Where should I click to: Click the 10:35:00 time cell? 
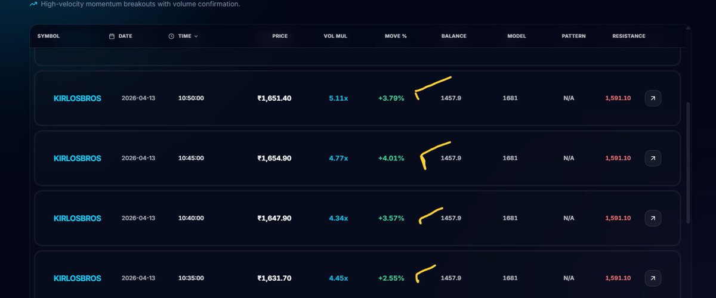(x=191, y=278)
